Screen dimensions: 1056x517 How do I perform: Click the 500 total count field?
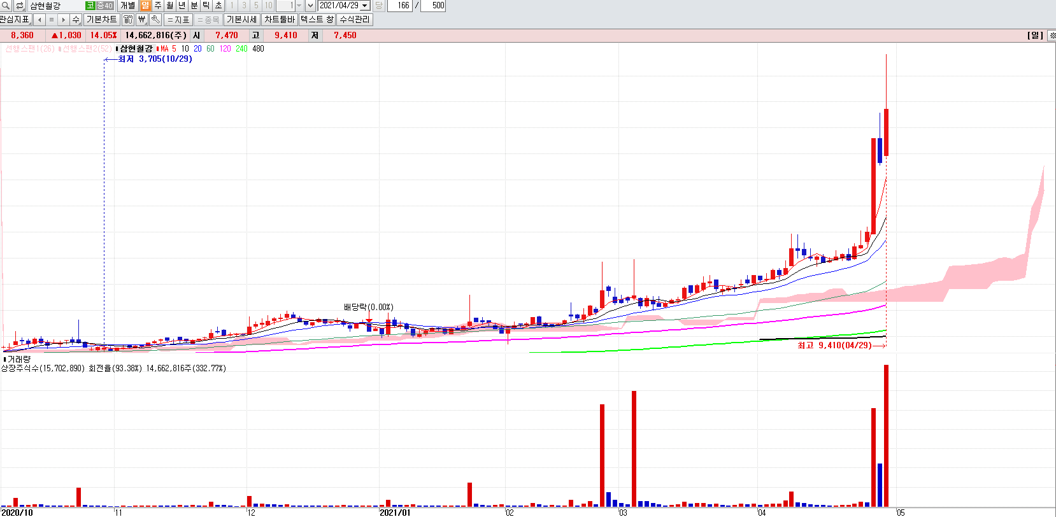coord(434,5)
